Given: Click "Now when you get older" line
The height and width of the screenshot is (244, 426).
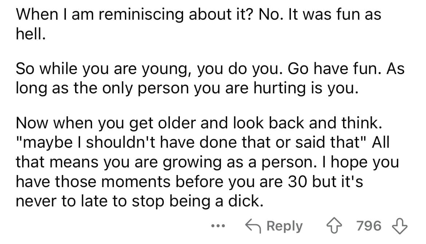Looking at the screenshot, I should tap(106, 123).
